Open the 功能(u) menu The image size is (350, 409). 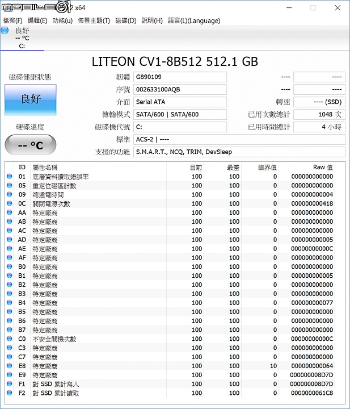tap(62, 20)
